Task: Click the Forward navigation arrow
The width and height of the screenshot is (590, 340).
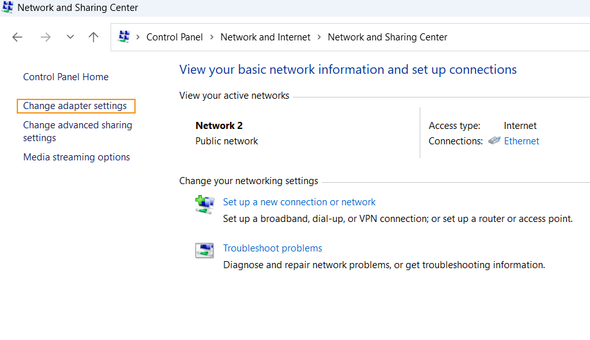Action: [x=45, y=37]
